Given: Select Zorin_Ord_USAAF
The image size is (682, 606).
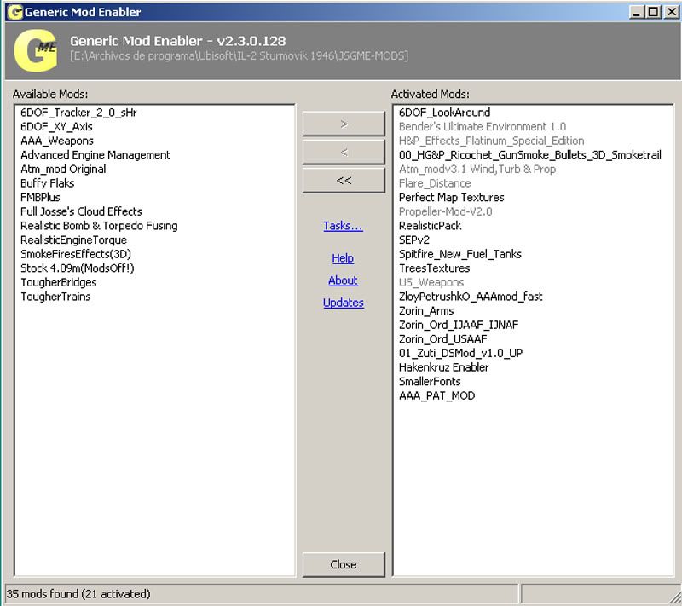Looking at the screenshot, I should [x=442, y=339].
